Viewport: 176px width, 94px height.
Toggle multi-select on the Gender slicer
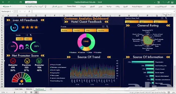pos(27,35)
